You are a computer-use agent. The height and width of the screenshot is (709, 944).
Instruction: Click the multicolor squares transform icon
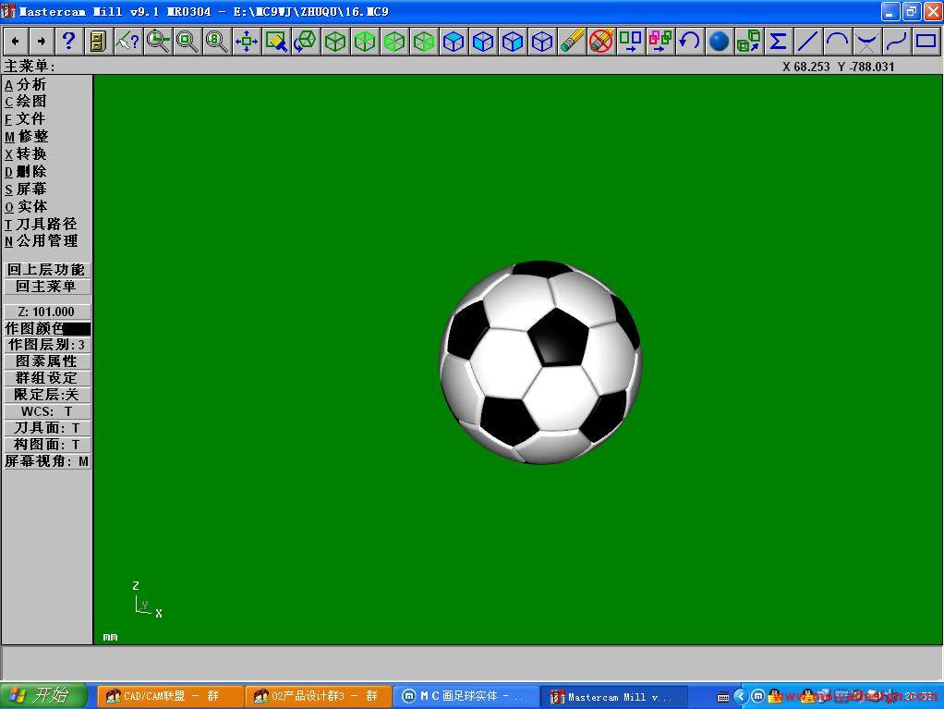pyautogui.click(x=660, y=41)
